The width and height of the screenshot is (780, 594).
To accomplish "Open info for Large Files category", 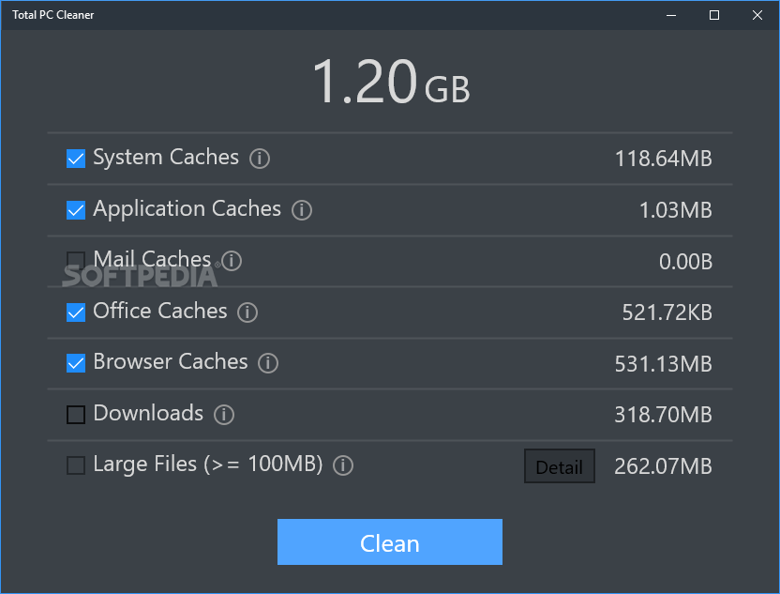I will [342, 465].
